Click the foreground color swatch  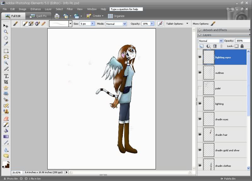tap(4, 163)
